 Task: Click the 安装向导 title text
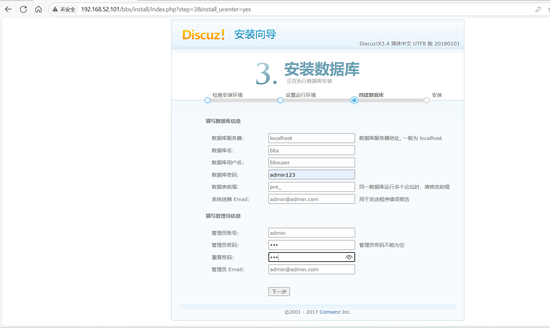pyautogui.click(x=255, y=34)
